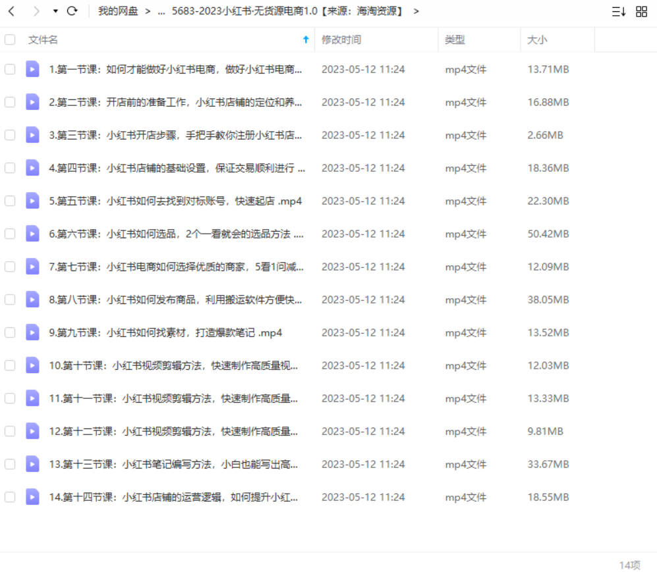Select file name 8.第八节课：小红书如何发布商品
The image size is (657, 572).
coord(175,299)
